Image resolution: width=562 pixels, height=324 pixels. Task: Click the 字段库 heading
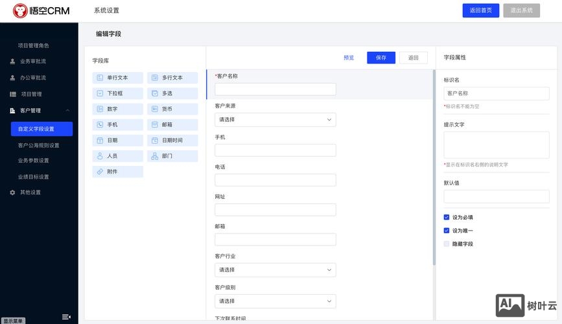click(100, 60)
